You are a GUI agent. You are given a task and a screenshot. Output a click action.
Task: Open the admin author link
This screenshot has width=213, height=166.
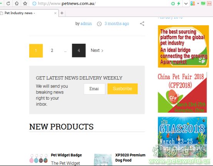86,23
